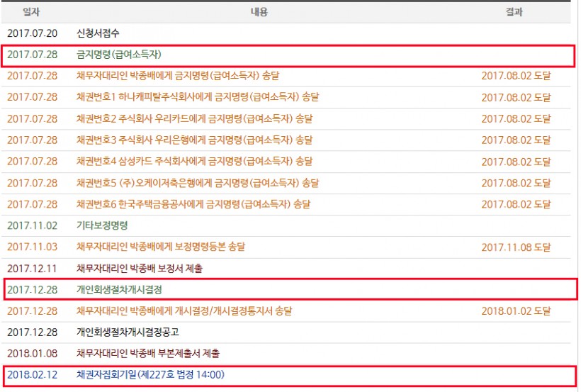Open 채권자집회기일(제227호 법정 14:00) entry
This screenshot has width=581, height=392.
(150, 374)
